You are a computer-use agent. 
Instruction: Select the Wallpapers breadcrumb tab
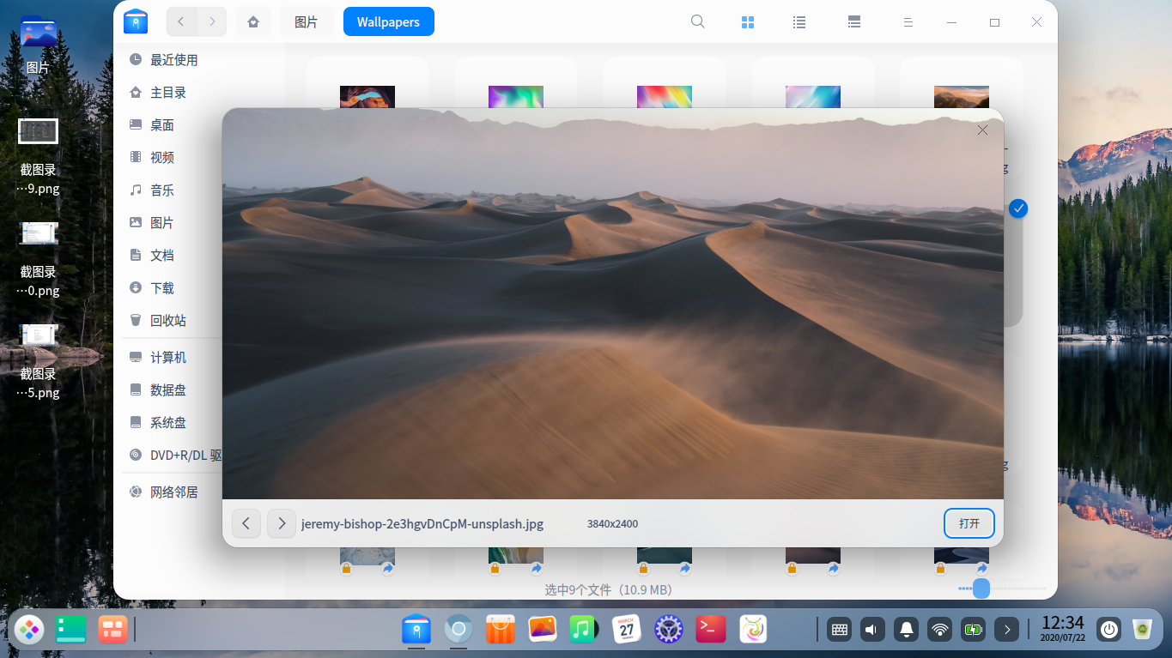tap(389, 21)
